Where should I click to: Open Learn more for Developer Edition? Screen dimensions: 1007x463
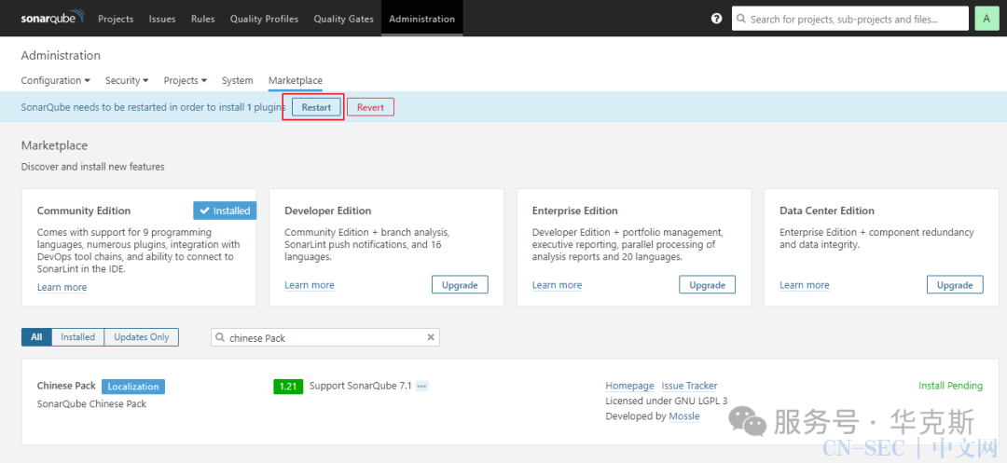[x=310, y=285]
